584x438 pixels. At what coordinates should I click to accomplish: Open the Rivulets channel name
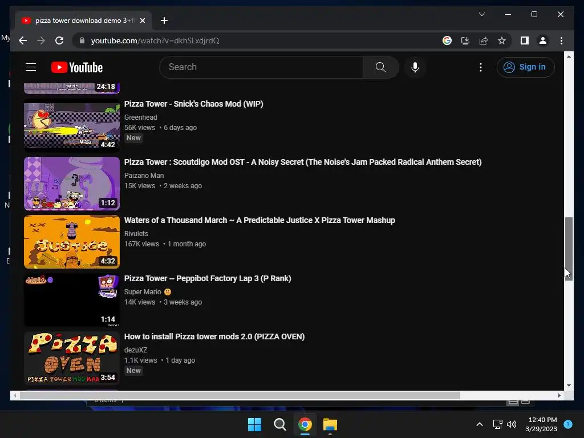[136, 233]
